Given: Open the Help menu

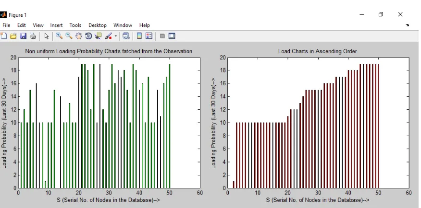Looking at the screenshot, I should (x=145, y=25).
